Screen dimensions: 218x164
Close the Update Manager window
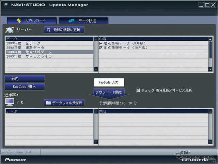coord(213,5)
